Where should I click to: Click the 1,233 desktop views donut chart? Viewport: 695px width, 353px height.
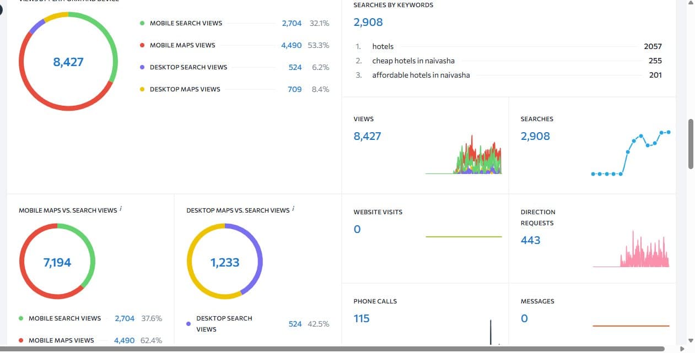(225, 262)
